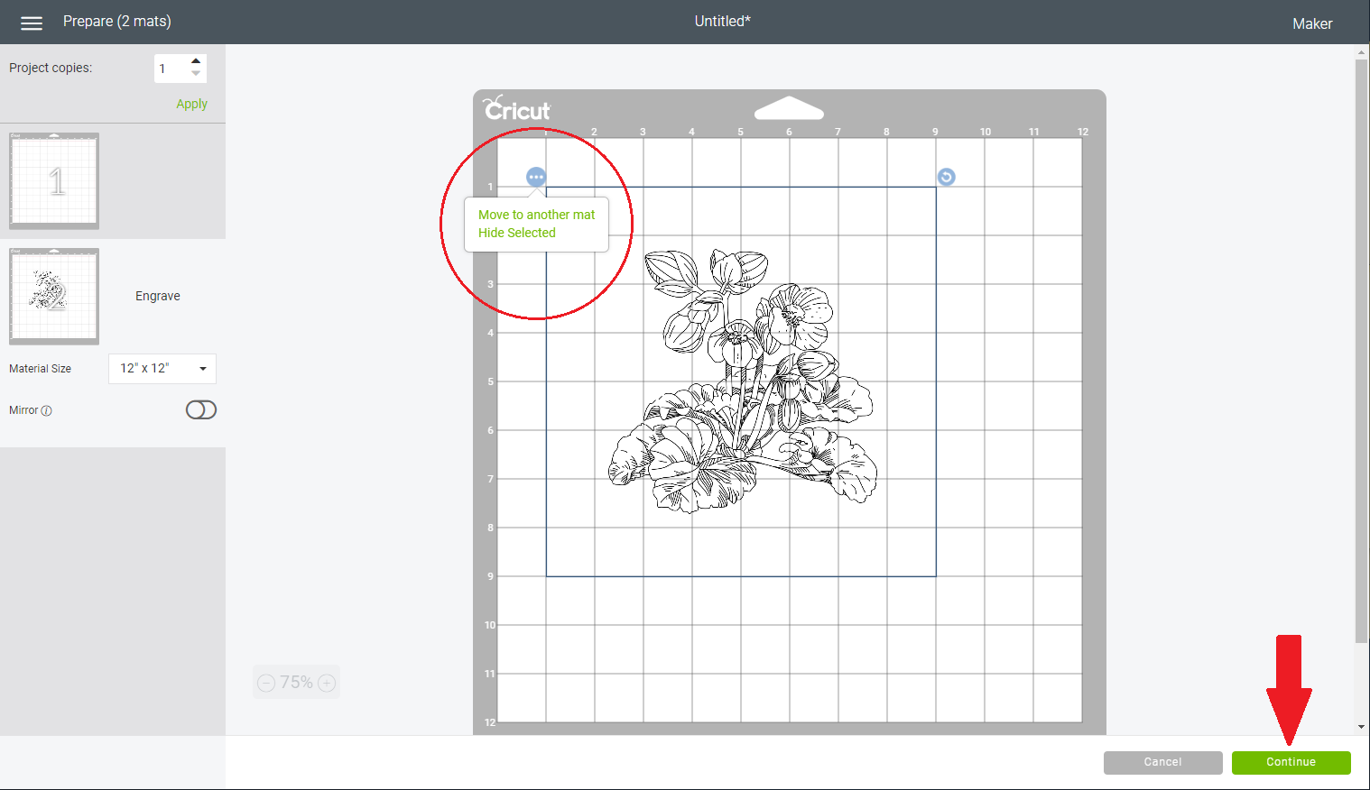The image size is (1370, 790).
Task: Click the Project copies input field
Action: tap(170, 69)
